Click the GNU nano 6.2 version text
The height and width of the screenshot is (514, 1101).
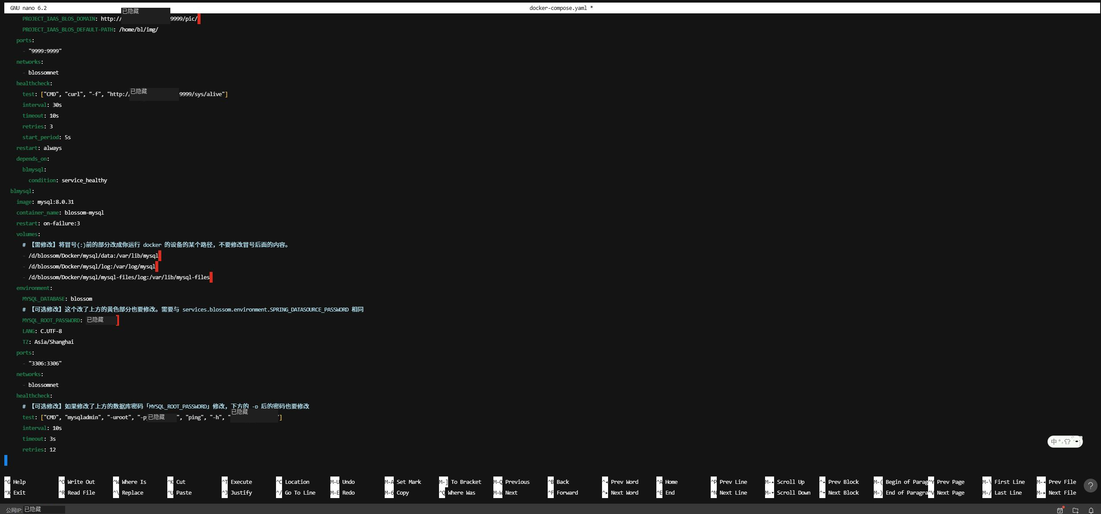[28, 8]
